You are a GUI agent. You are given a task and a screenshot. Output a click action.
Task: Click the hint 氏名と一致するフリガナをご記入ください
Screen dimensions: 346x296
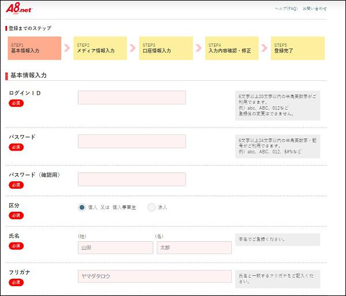pos(276,279)
